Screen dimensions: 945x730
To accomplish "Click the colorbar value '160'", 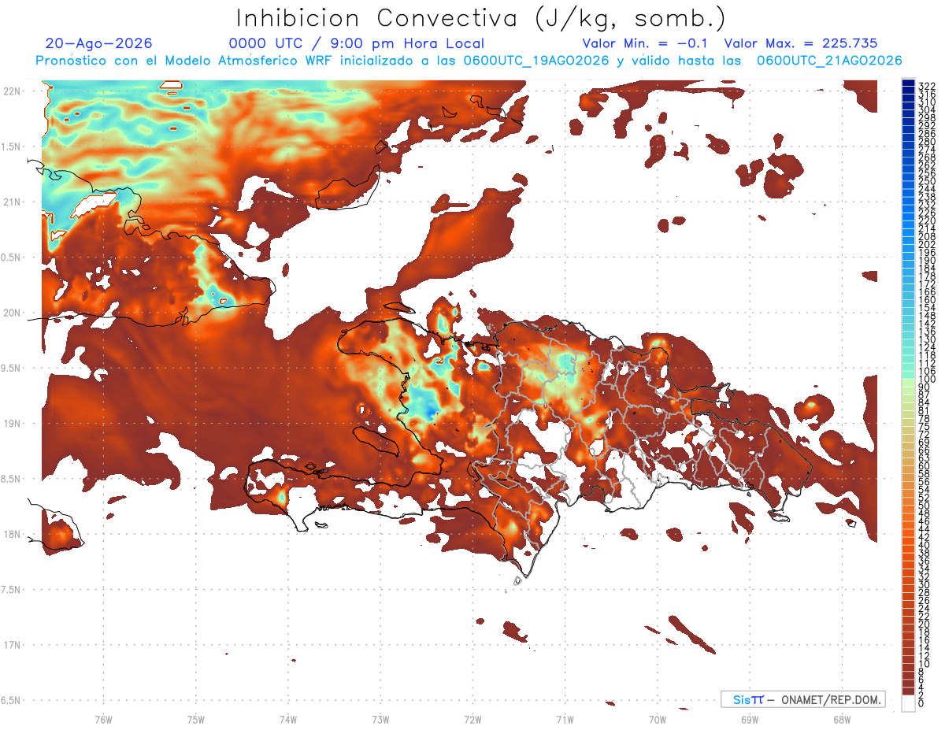I will point(927,300).
